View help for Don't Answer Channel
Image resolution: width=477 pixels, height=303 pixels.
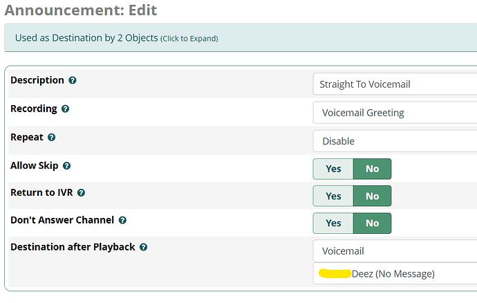[122, 220]
